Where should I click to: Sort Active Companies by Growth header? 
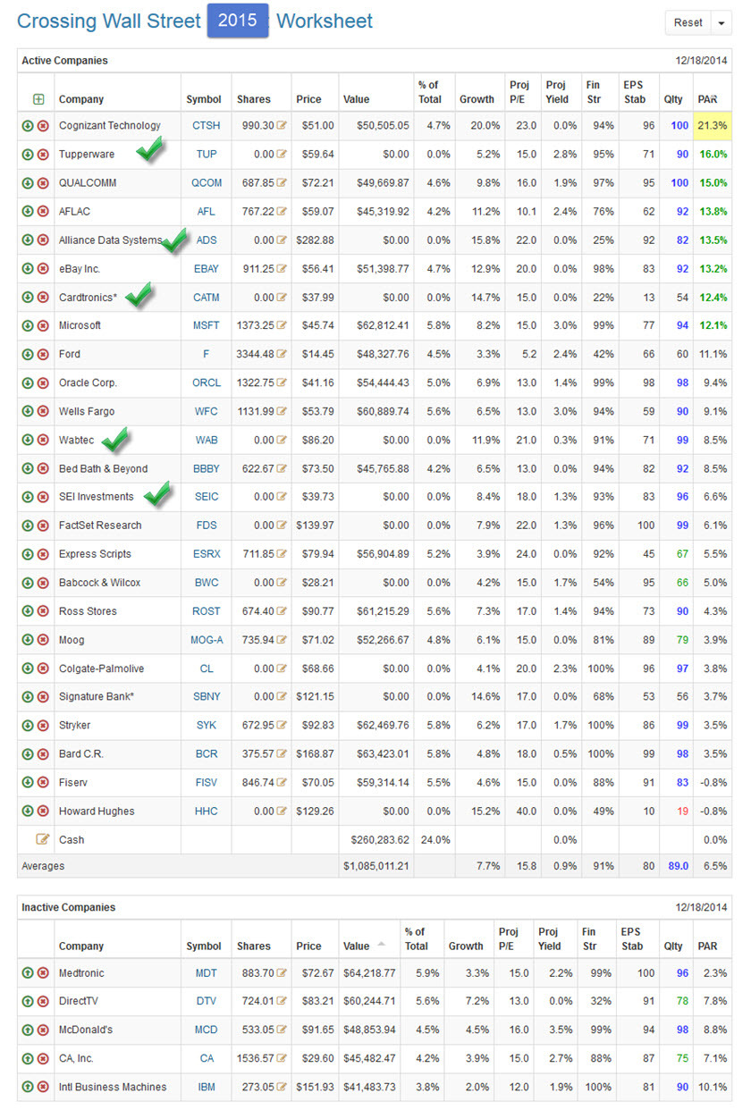[477, 99]
